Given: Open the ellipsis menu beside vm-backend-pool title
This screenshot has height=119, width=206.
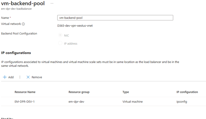Looking at the screenshot, I should click(x=52, y=4).
